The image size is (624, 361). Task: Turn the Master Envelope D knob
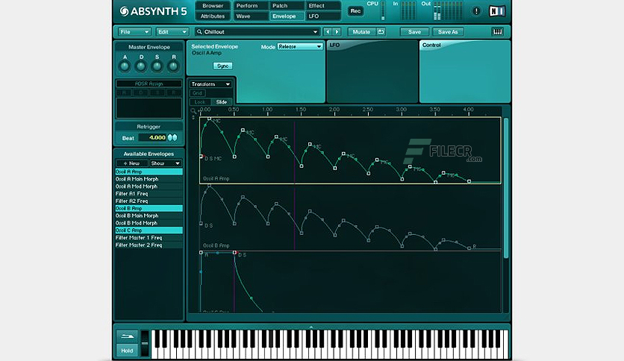[x=141, y=66]
